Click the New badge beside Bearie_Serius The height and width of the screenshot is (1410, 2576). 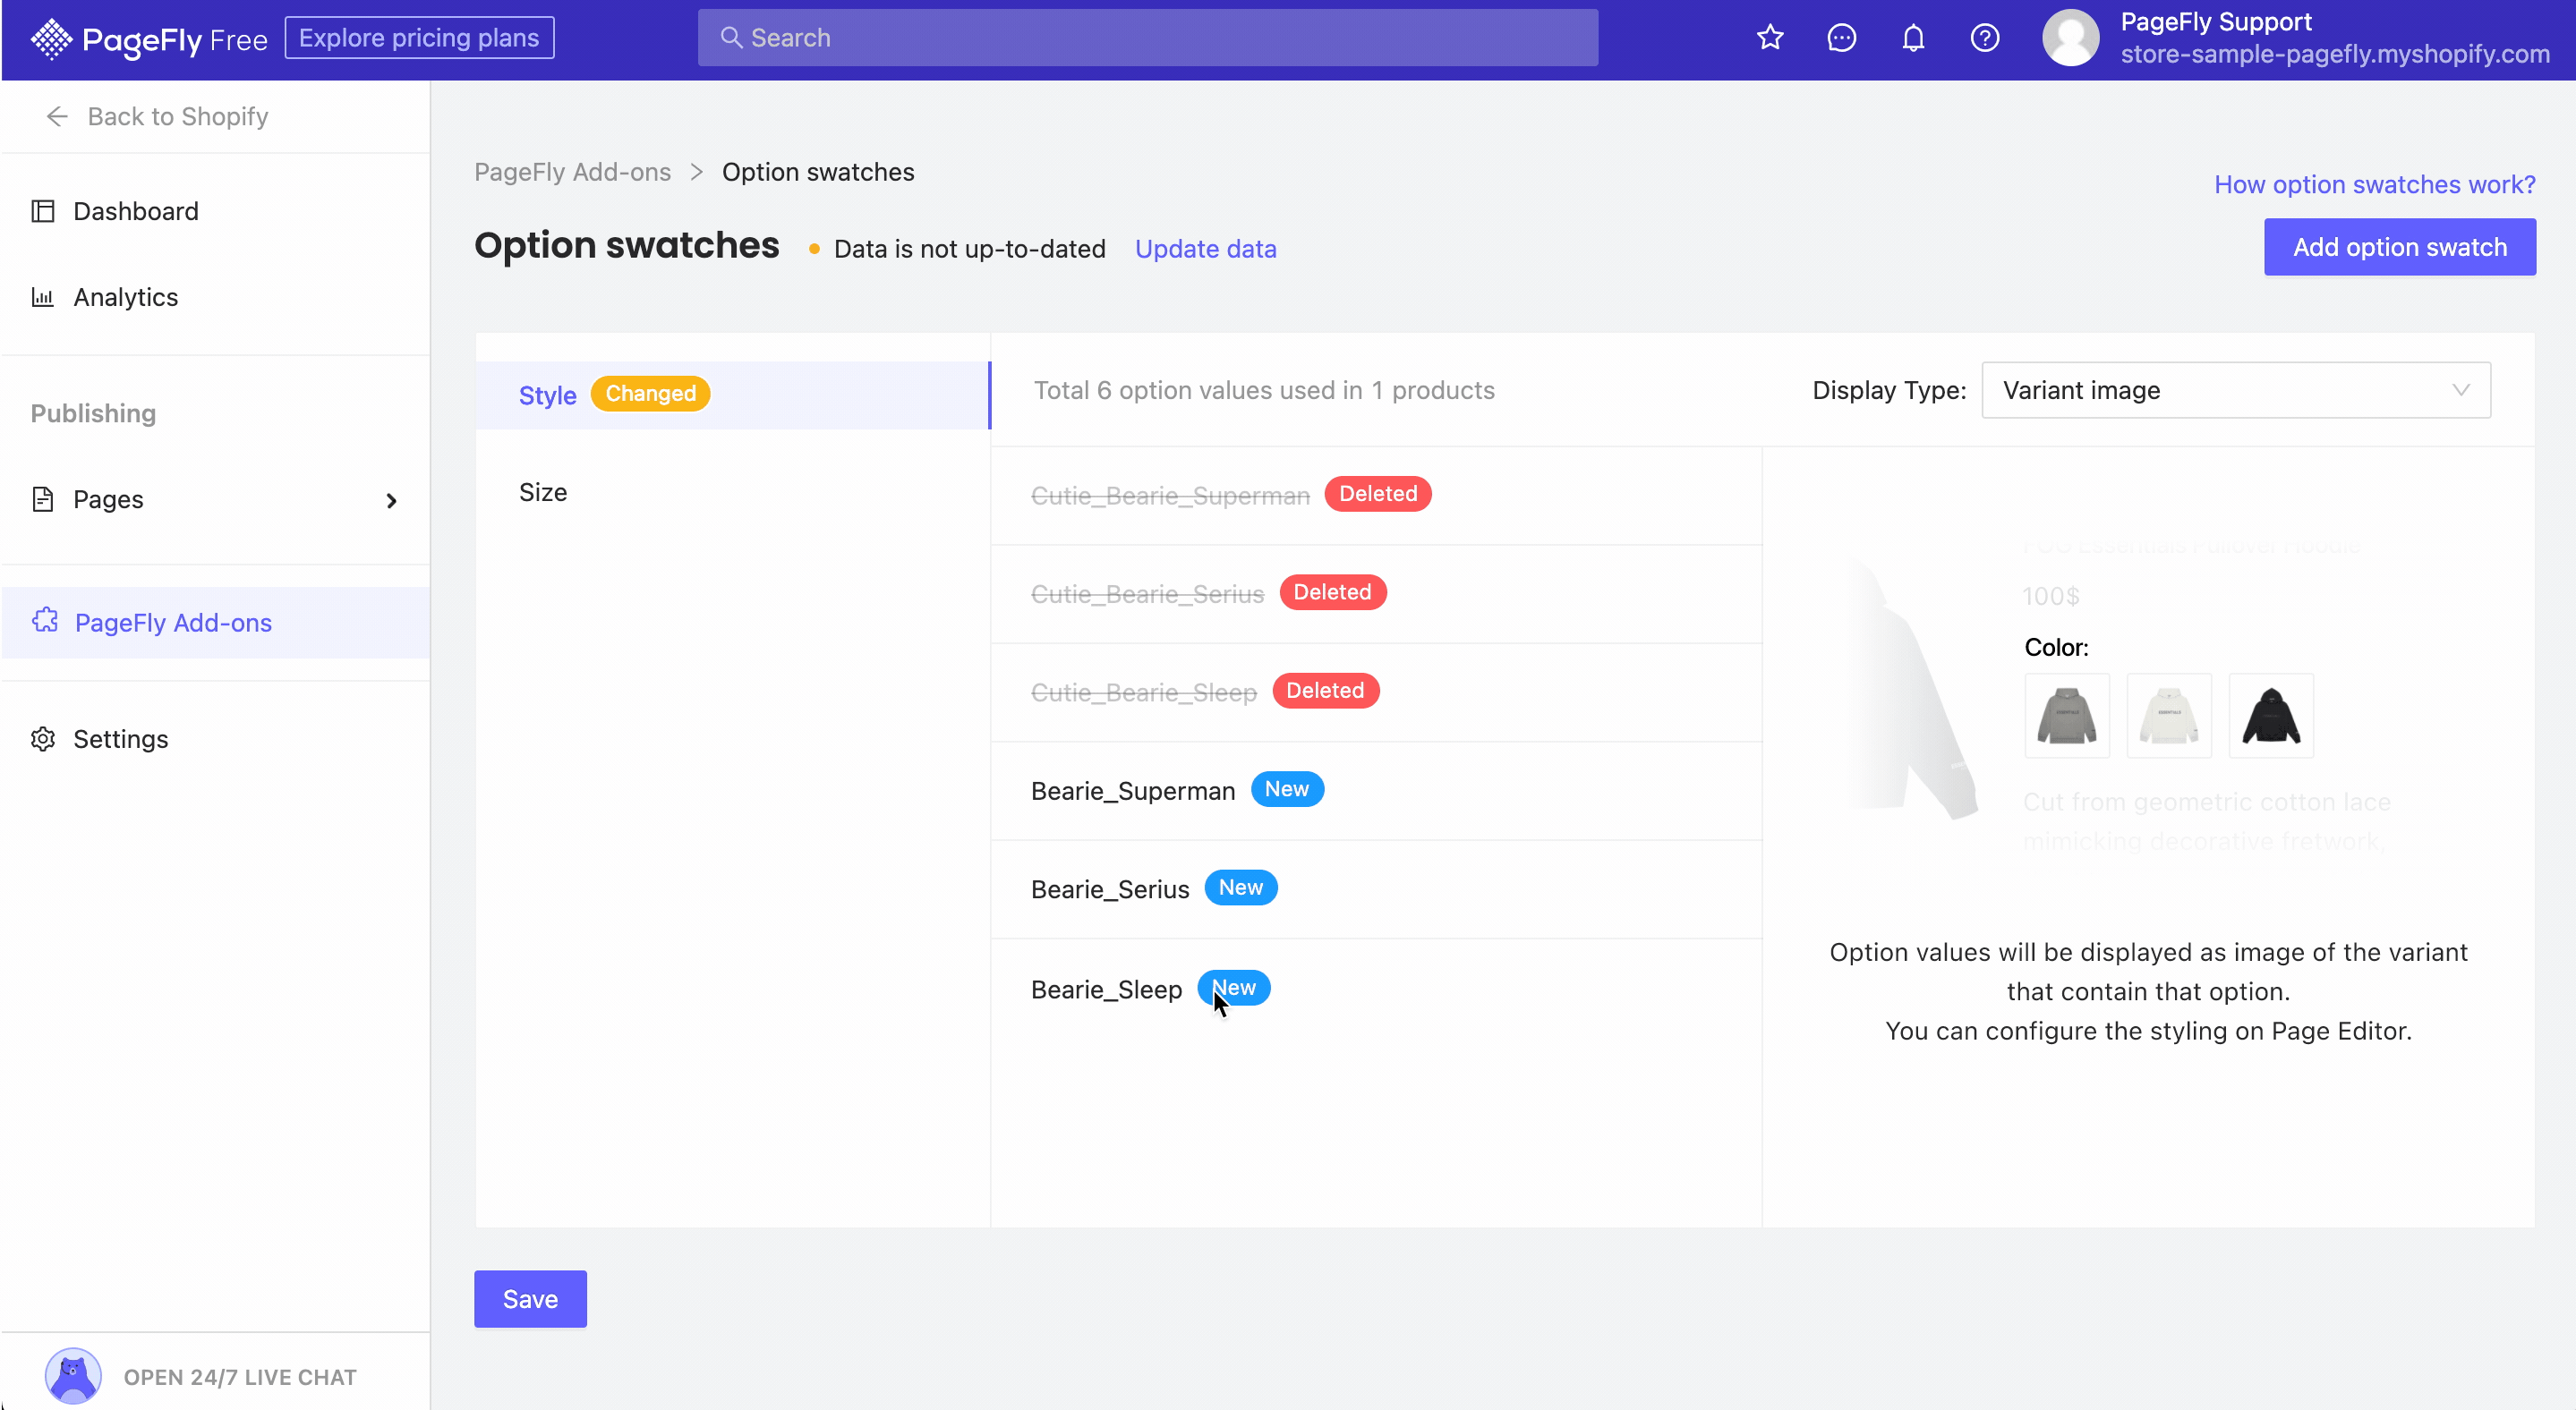(x=1240, y=888)
